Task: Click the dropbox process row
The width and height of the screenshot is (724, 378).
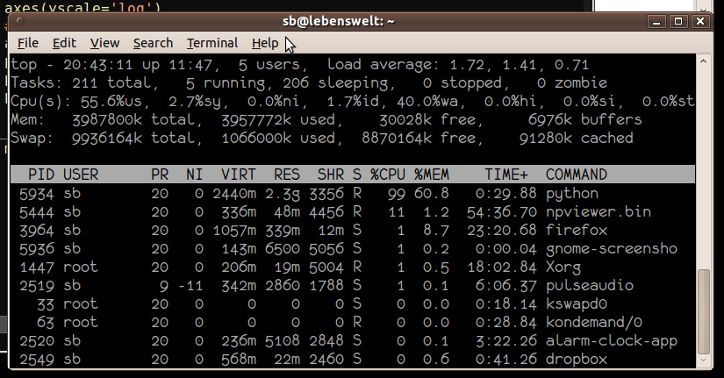Action: [351, 360]
